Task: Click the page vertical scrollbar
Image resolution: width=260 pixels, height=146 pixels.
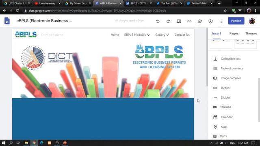Action: (207, 57)
